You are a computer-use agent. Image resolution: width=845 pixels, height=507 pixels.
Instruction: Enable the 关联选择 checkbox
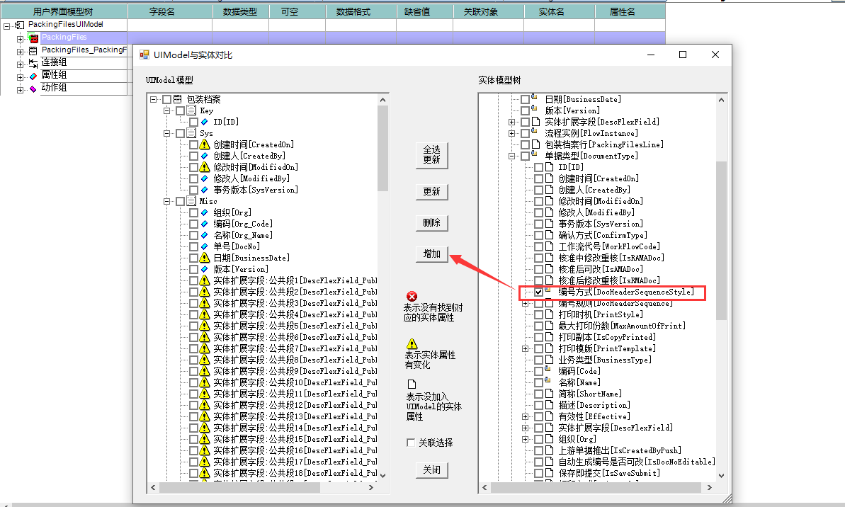411,443
